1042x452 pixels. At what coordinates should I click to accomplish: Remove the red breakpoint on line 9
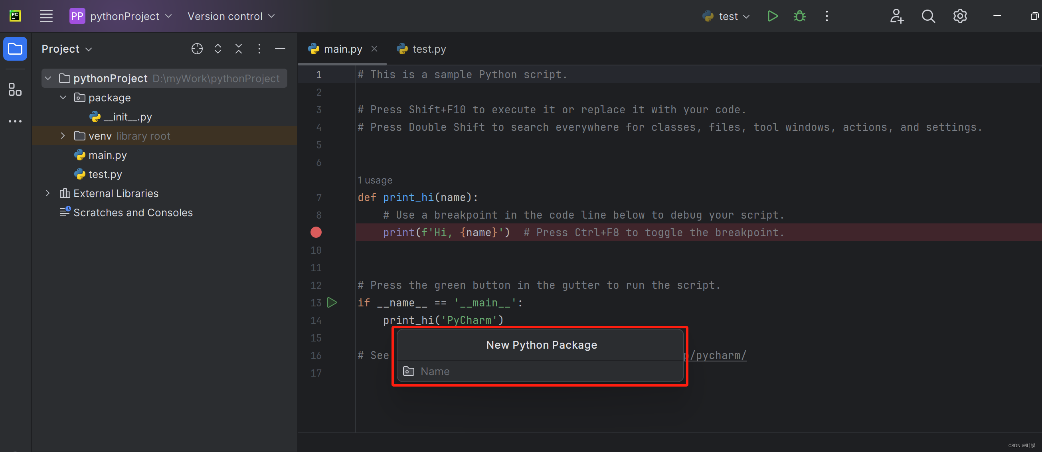316,233
